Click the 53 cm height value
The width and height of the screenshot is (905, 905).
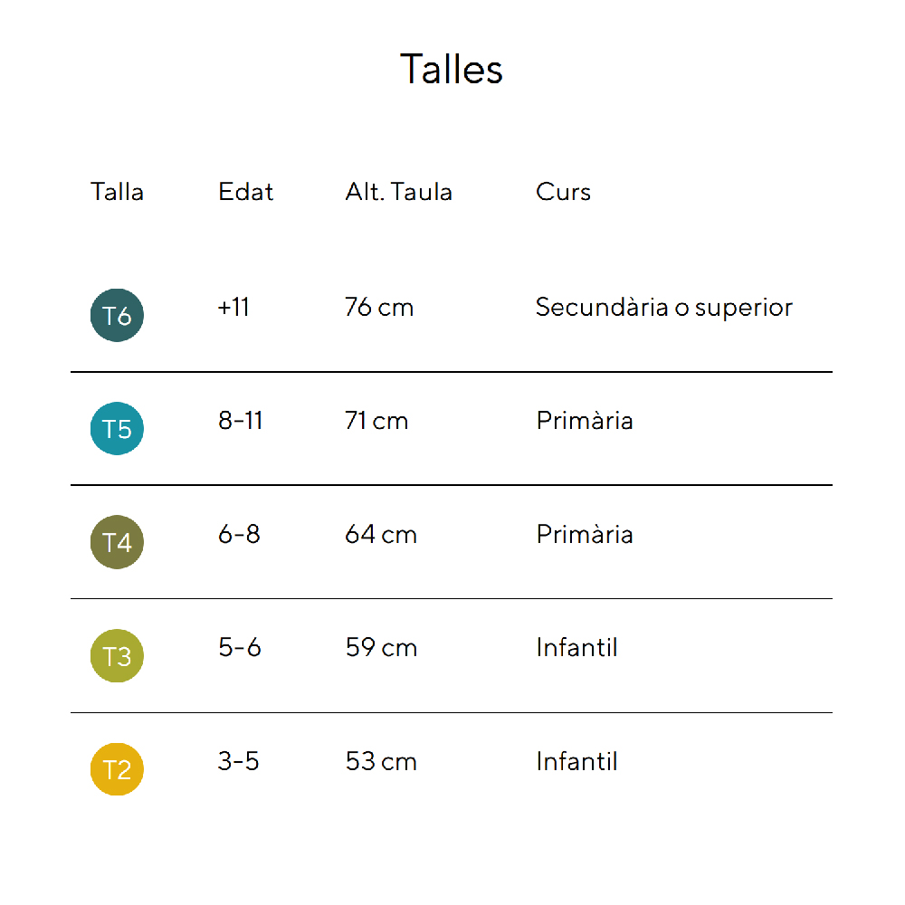coord(381,762)
